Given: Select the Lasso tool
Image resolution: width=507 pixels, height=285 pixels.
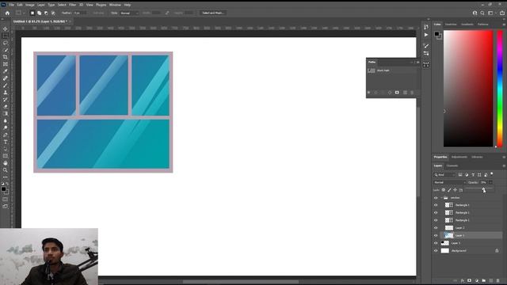Looking at the screenshot, I should point(6,43).
